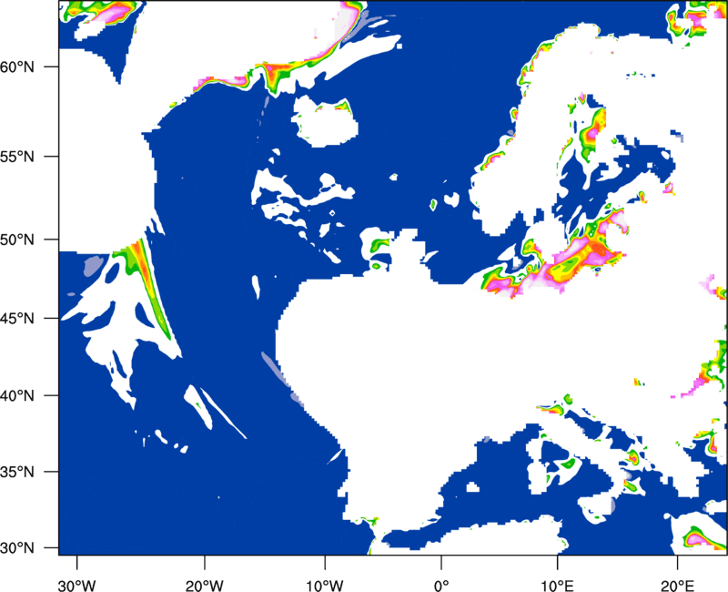Click the 20°E longitude label
The width and height of the screenshot is (728, 592).
[x=676, y=586]
